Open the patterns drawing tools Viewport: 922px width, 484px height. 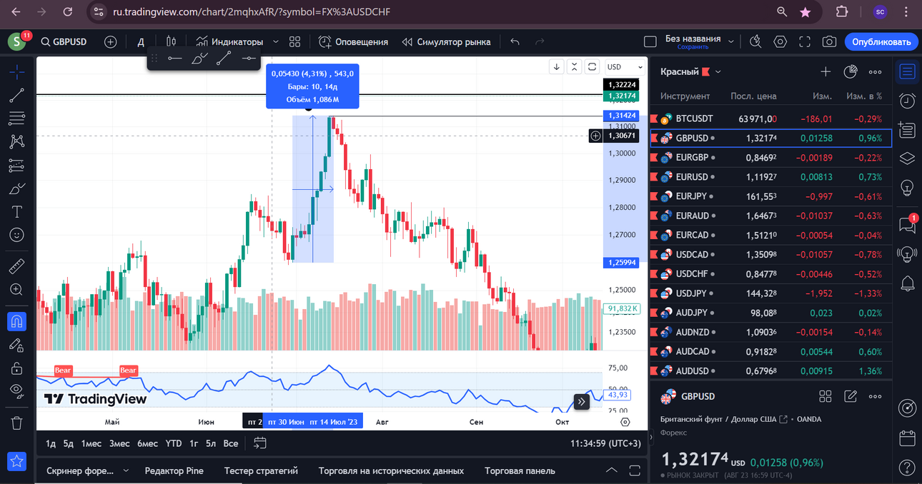[17, 142]
